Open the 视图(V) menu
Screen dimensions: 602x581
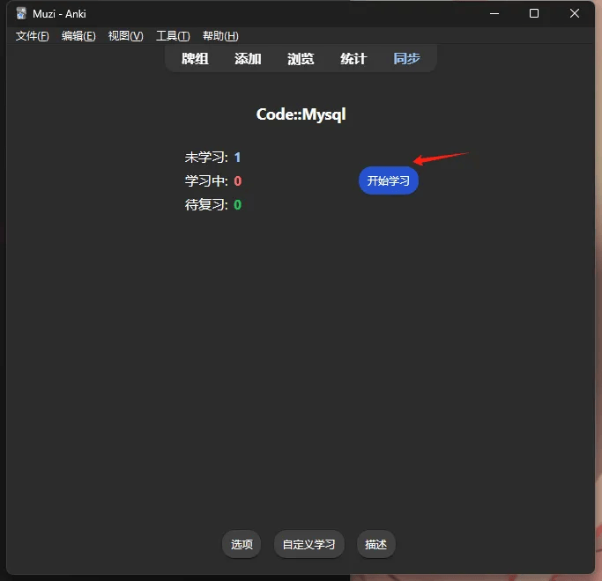click(125, 36)
